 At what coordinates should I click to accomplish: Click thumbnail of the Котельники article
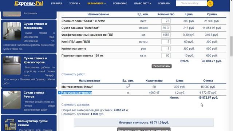coord(12,14)
